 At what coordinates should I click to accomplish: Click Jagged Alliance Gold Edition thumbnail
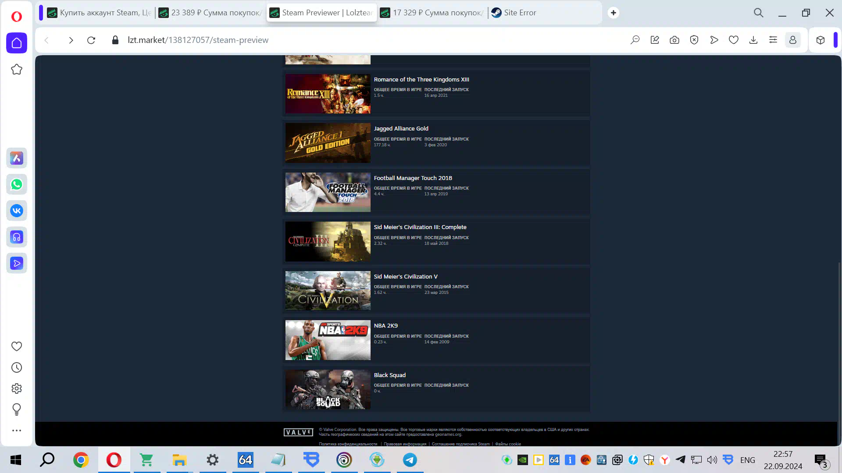(x=328, y=143)
